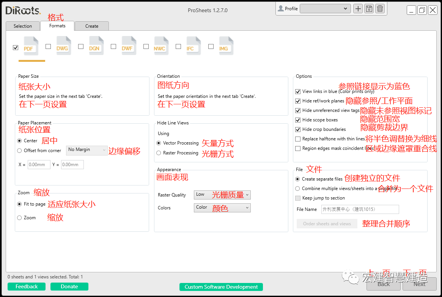The image size is (442, 297).
Task: Delete profile with trash icon
Action: point(380,9)
